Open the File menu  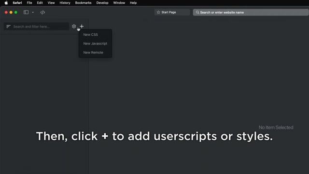click(29, 3)
